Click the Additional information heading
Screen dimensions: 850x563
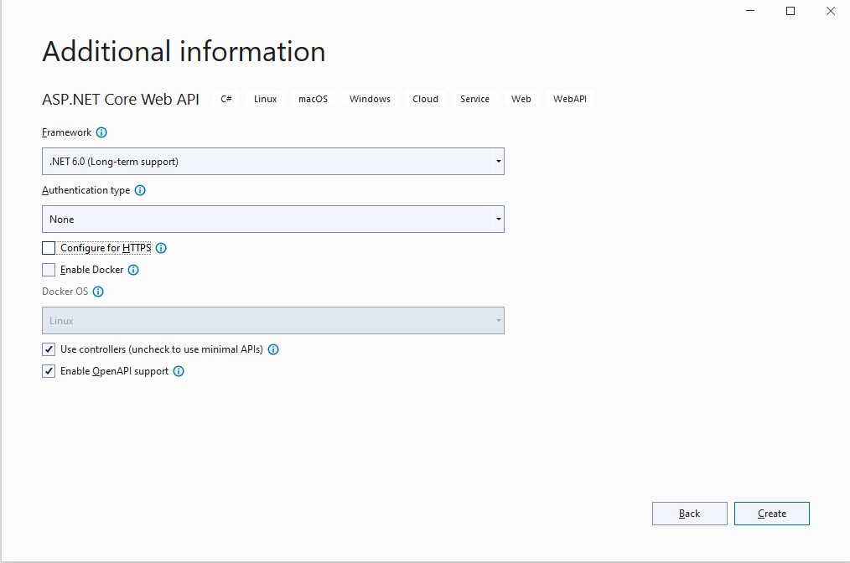tap(184, 51)
